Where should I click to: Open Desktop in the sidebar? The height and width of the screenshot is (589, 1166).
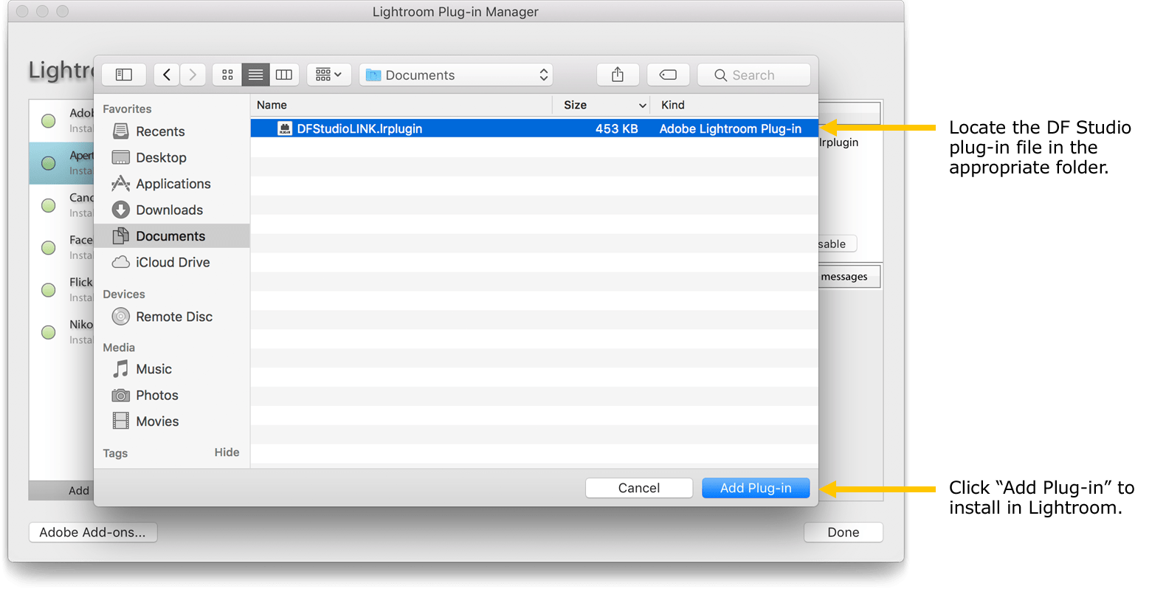tap(172, 157)
